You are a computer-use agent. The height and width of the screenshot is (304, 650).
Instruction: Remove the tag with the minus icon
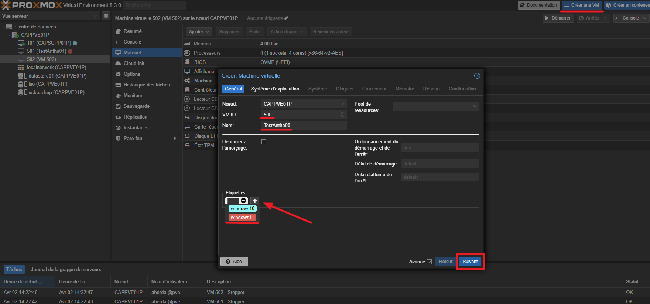click(243, 201)
